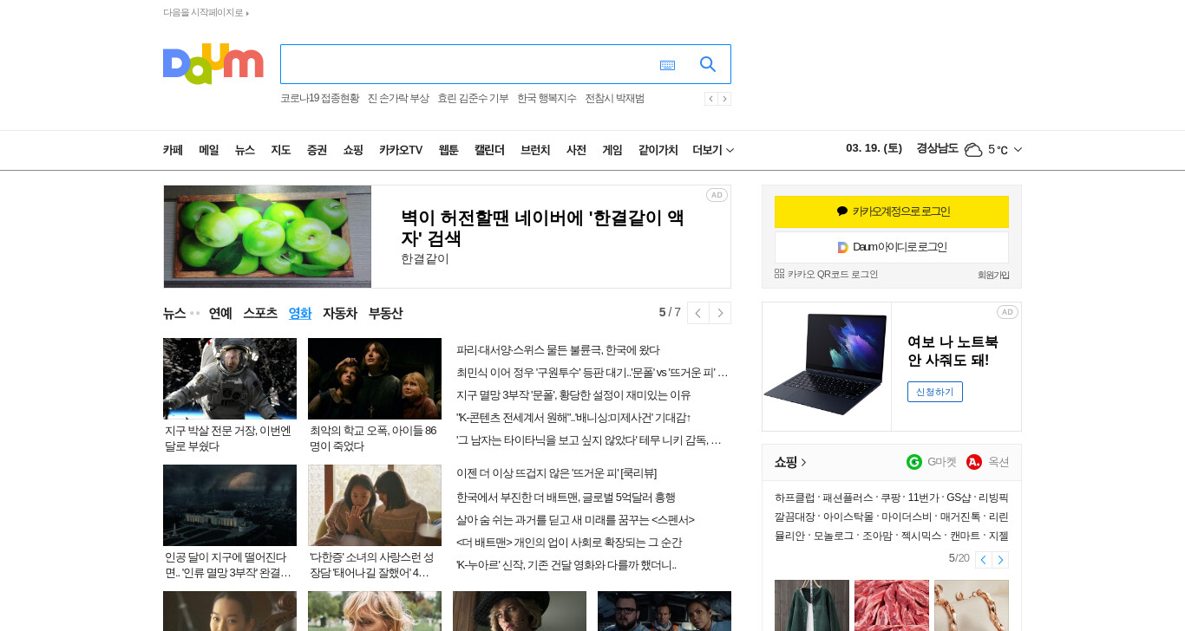Viewport: 1185px width, 631px height.
Task: Open the astronaut movie thumbnail
Action: [x=230, y=379]
